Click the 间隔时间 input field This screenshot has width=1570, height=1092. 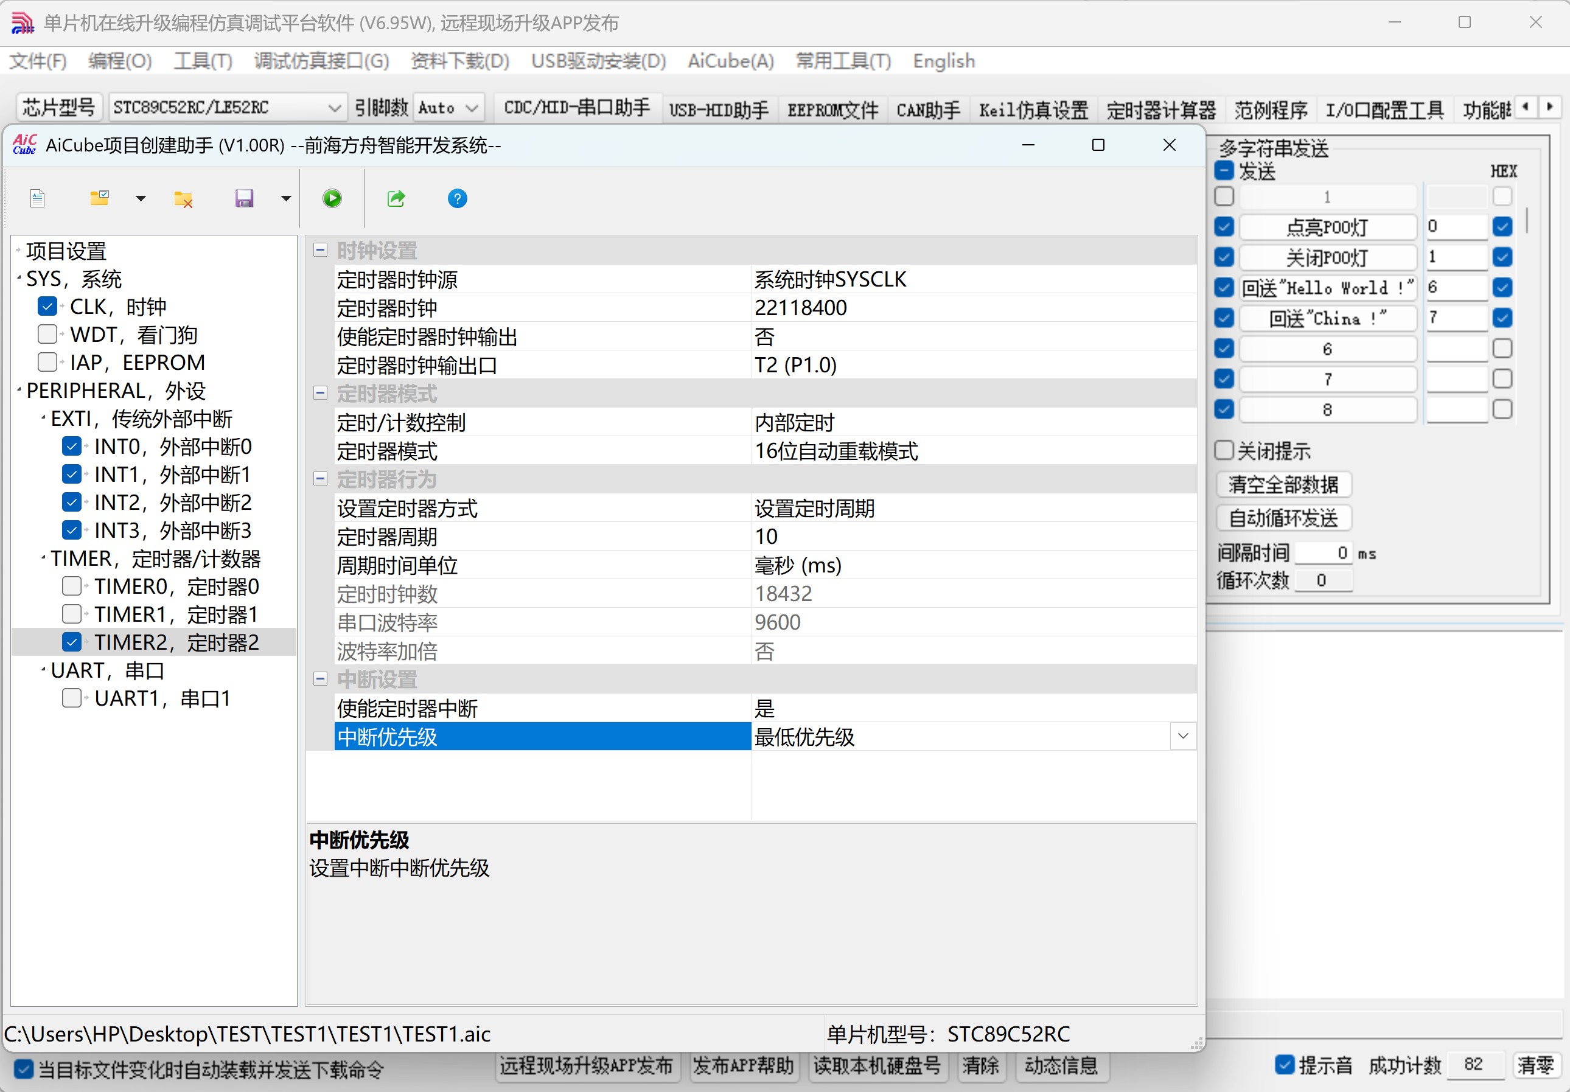(1322, 552)
